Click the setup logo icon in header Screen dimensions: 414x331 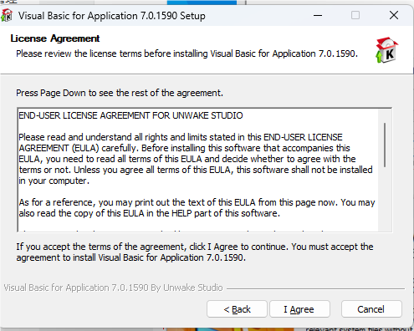386,50
